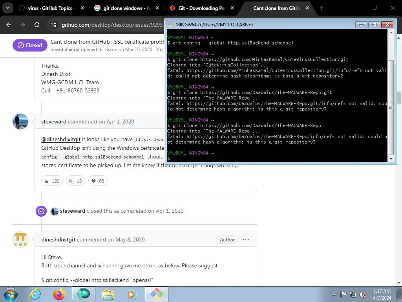Reload the GitHub issue page

tap(37, 25)
